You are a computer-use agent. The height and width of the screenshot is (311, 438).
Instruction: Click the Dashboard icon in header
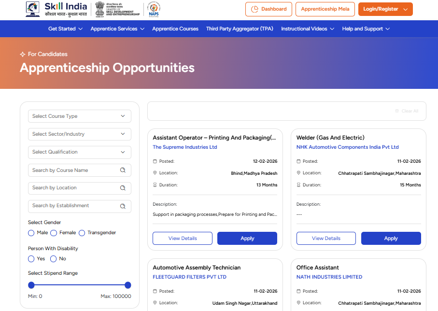click(x=255, y=9)
